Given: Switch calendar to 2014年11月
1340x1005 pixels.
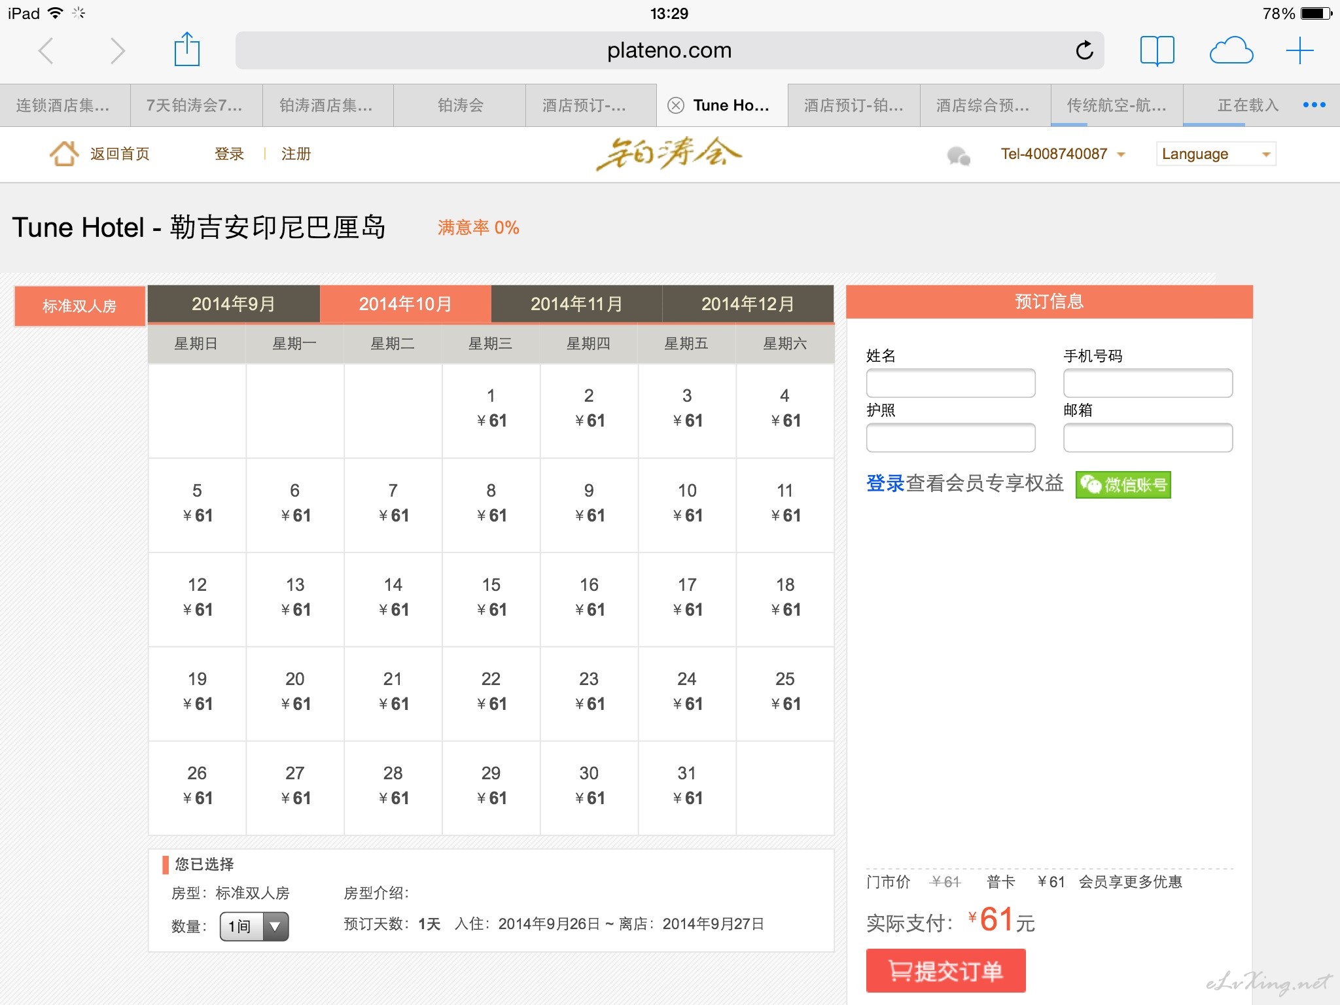Looking at the screenshot, I should 576,304.
